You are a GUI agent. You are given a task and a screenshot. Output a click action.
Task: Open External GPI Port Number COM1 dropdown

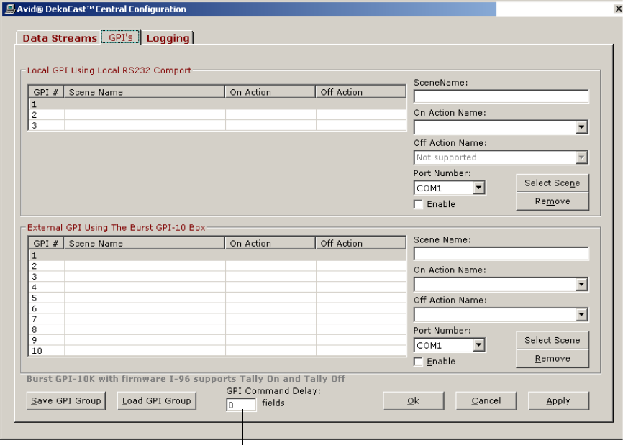tap(479, 344)
